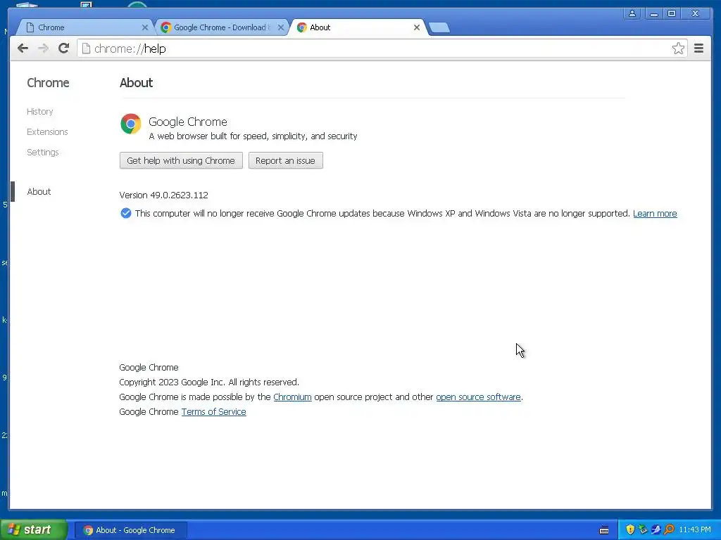Click 'About - Google Chrome' taskbar button

pyautogui.click(x=130, y=530)
